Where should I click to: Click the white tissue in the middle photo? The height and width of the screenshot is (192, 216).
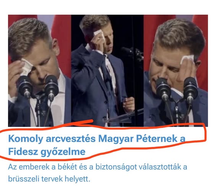tap(99, 34)
